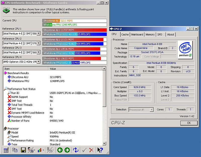This screenshot has width=201, height=157.
Task: Open the Memory tab in CPU-Z
Action: point(150,35)
